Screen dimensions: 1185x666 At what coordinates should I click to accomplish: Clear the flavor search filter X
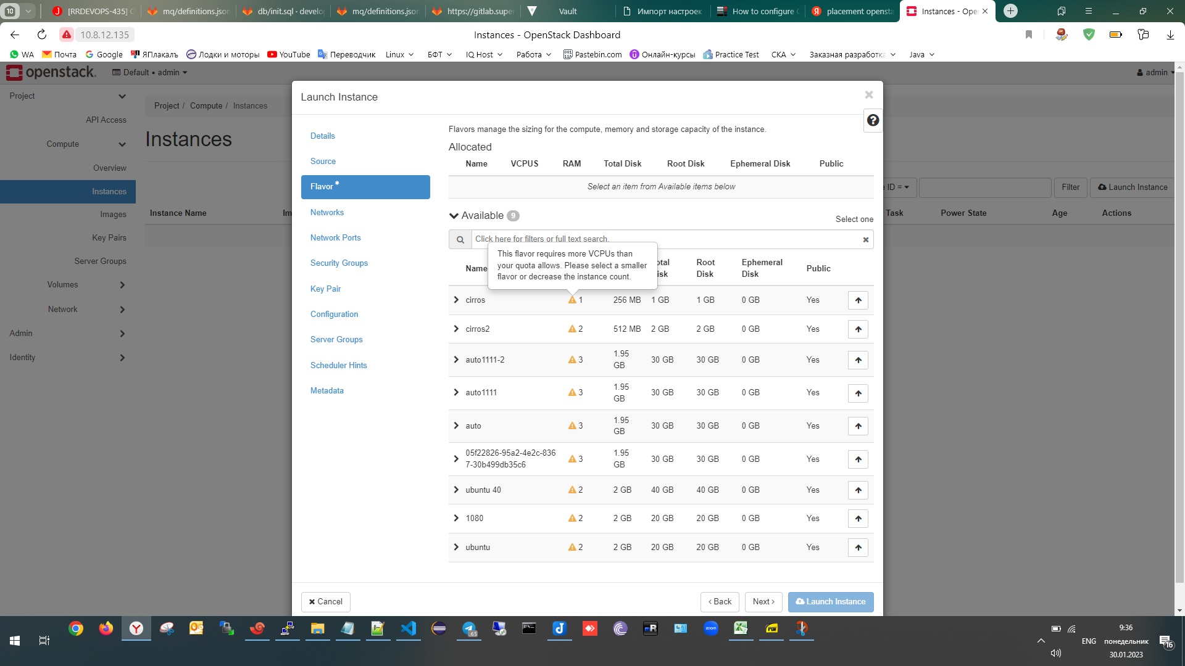[x=865, y=240]
